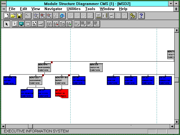180x135 pixels.
Task: Select the EXECUTIVE menu module box
Action: coord(96,67)
